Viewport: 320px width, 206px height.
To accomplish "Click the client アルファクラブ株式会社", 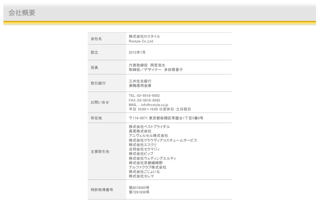I will click(148, 167).
